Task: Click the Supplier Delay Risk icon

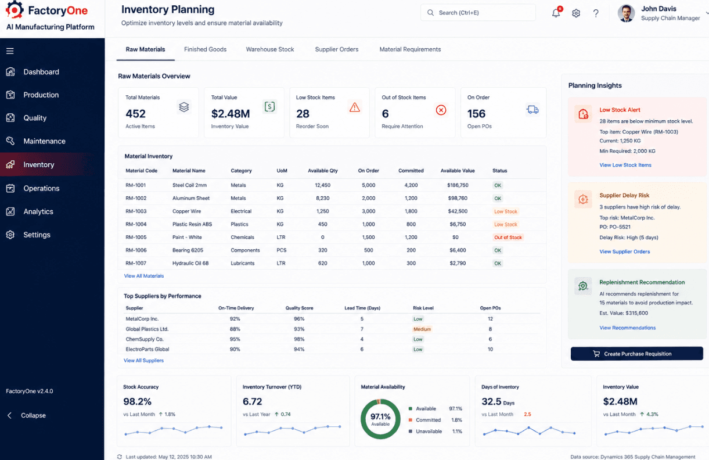Action: (583, 199)
